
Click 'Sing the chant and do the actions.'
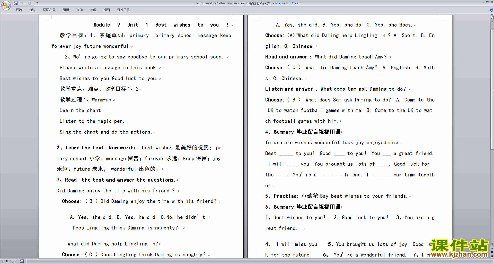click(106, 132)
